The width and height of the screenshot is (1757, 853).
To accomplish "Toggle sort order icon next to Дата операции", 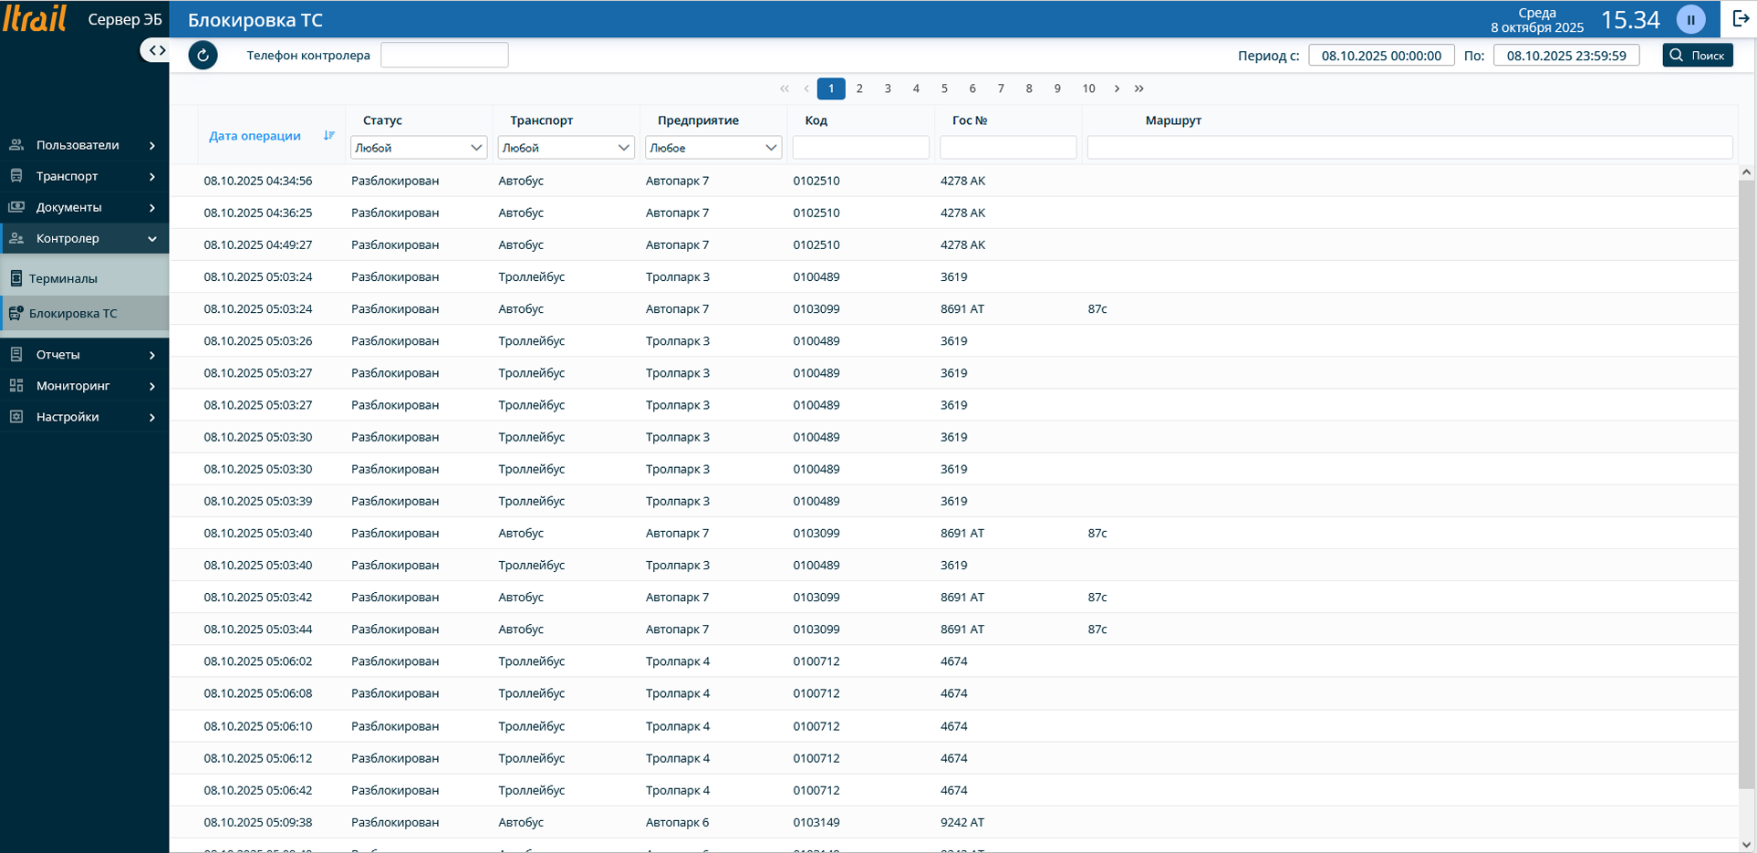I will 329,136.
